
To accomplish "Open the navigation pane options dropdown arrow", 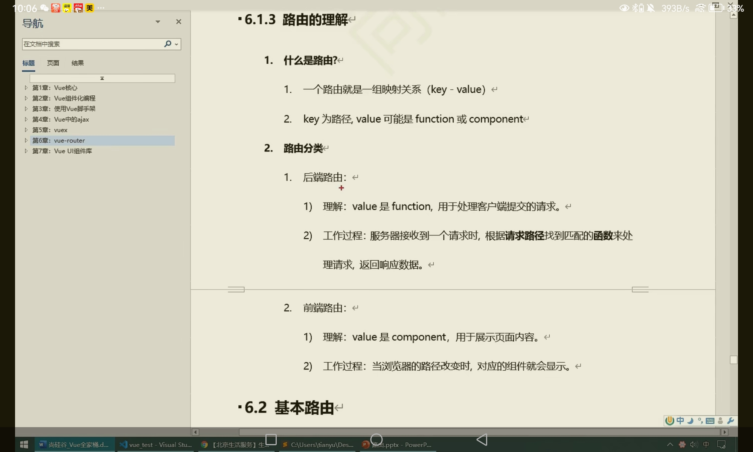I will [158, 22].
